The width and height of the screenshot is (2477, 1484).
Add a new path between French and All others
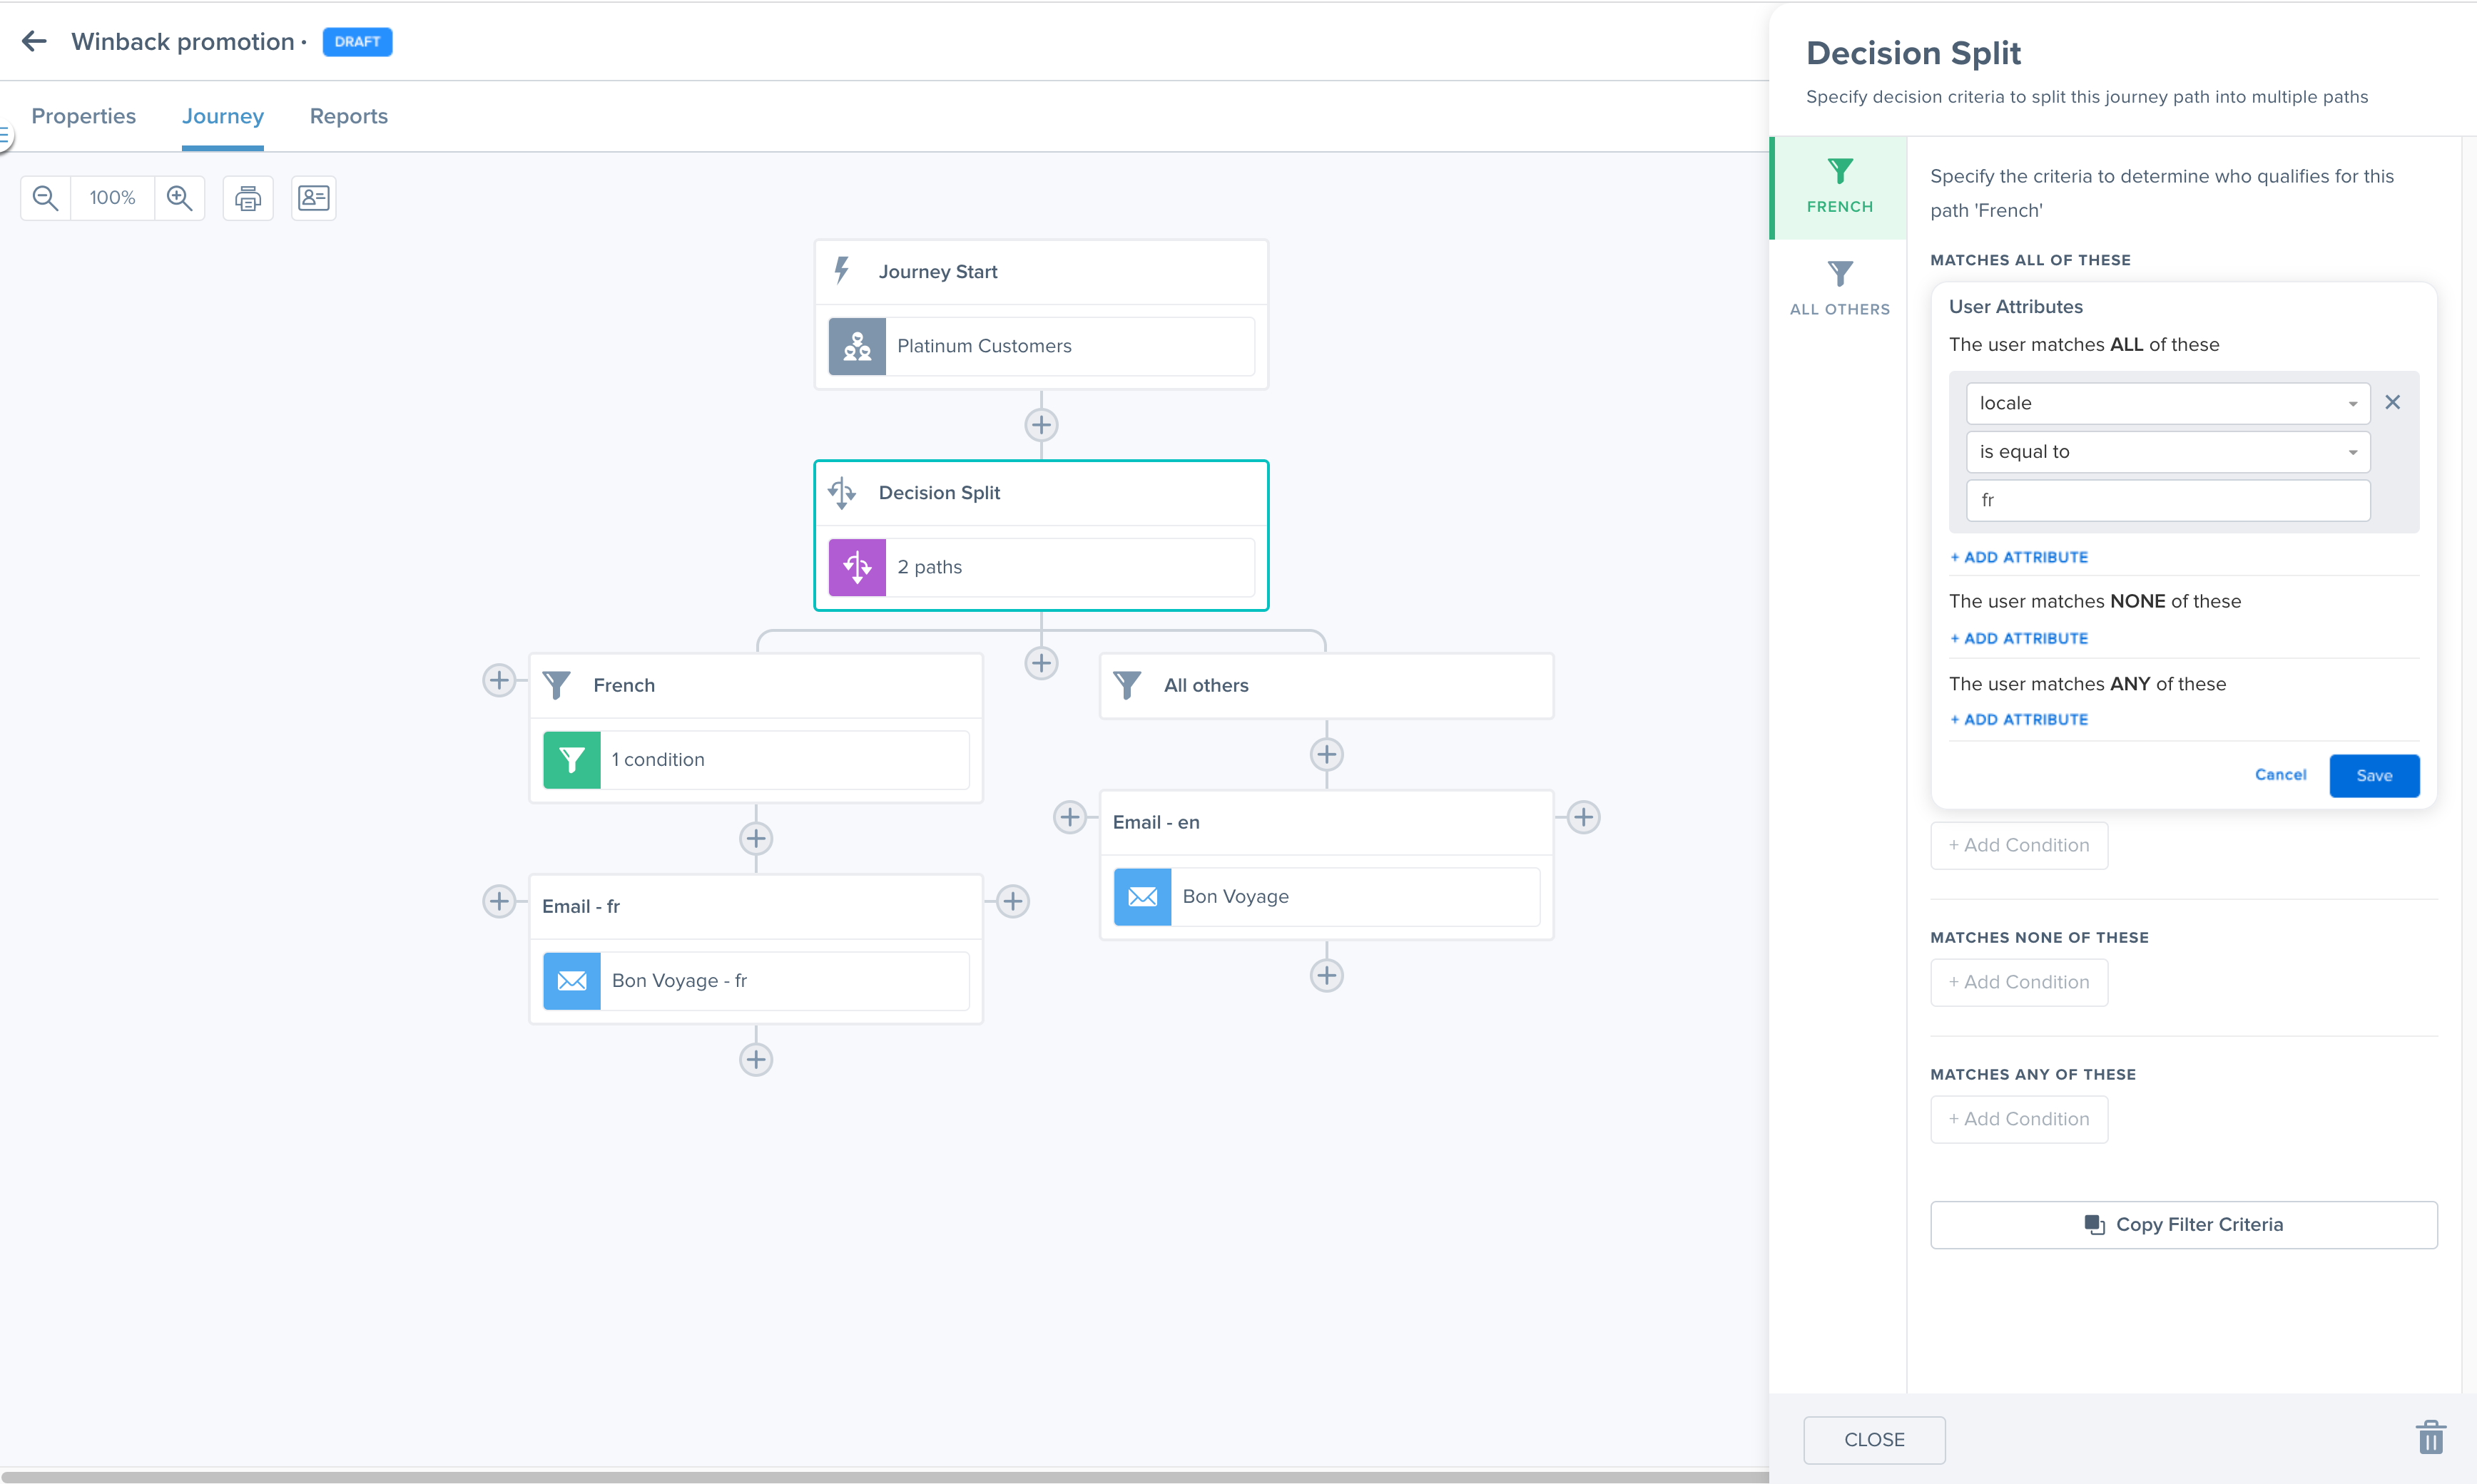(x=1042, y=663)
